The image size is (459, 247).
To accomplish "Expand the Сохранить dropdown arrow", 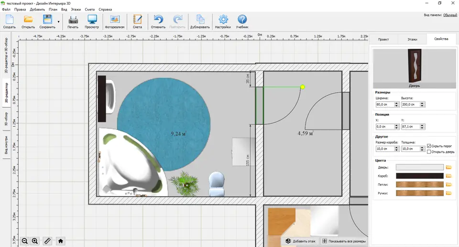I will point(58,22).
